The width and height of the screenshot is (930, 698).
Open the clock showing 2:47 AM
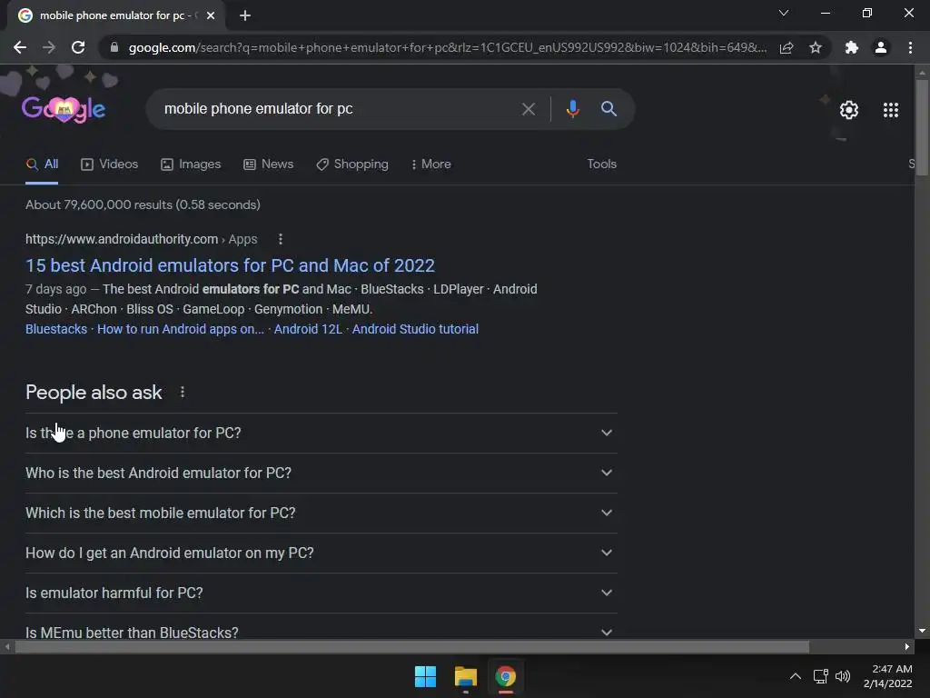point(887,676)
